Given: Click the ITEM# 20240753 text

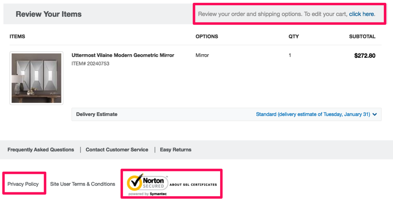Looking at the screenshot, I should point(90,63).
